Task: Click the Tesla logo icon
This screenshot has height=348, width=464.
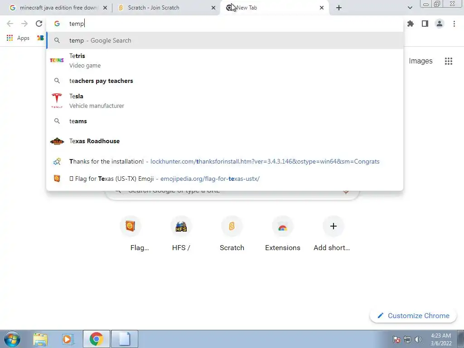Action: tap(57, 101)
